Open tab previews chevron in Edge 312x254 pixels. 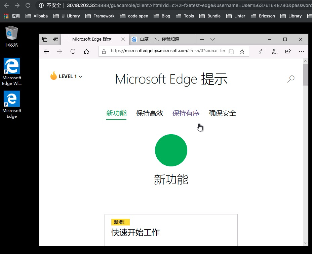pyautogui.click(x=212, y=39)
